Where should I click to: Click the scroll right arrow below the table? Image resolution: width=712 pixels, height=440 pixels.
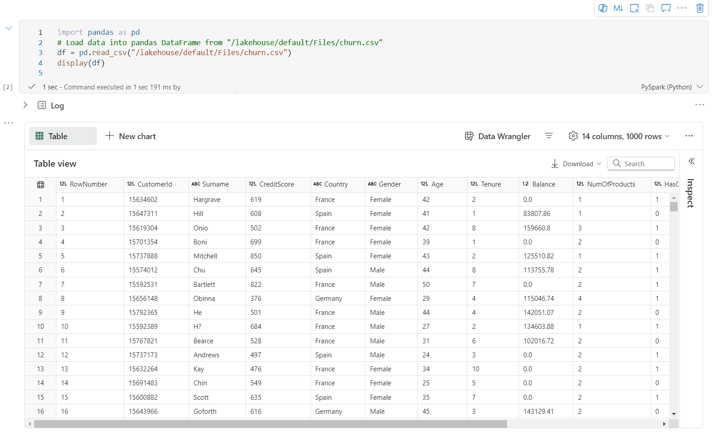(x=664, y=424)
